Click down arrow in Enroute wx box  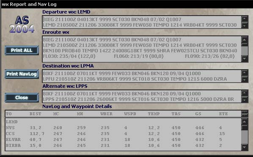[x=245, y=59]
